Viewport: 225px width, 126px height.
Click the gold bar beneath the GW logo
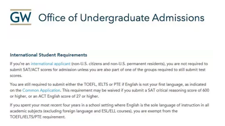coord(21,24)
